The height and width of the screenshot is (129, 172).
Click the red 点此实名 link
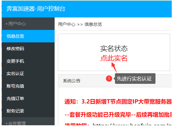[114, 58]
